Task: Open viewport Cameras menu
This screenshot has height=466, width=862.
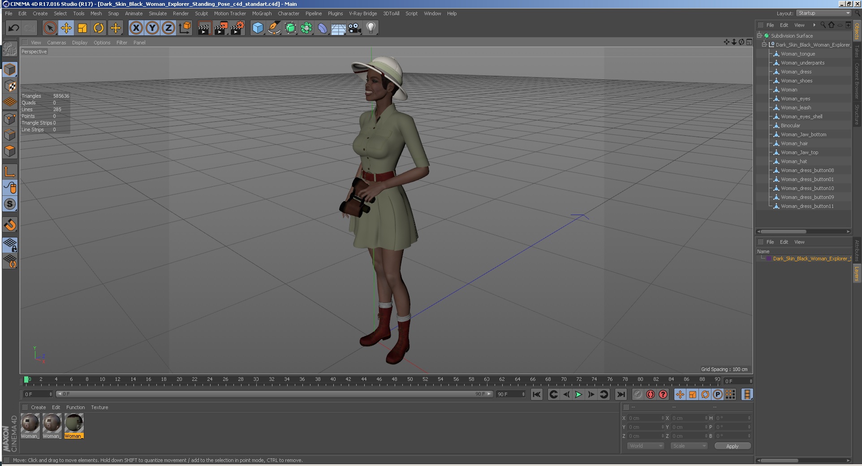Action: coord(56,43)
